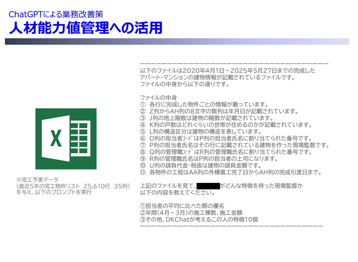Click item ④ about K列の戸数
Screen dimensions: 358x262
point(226,125)
